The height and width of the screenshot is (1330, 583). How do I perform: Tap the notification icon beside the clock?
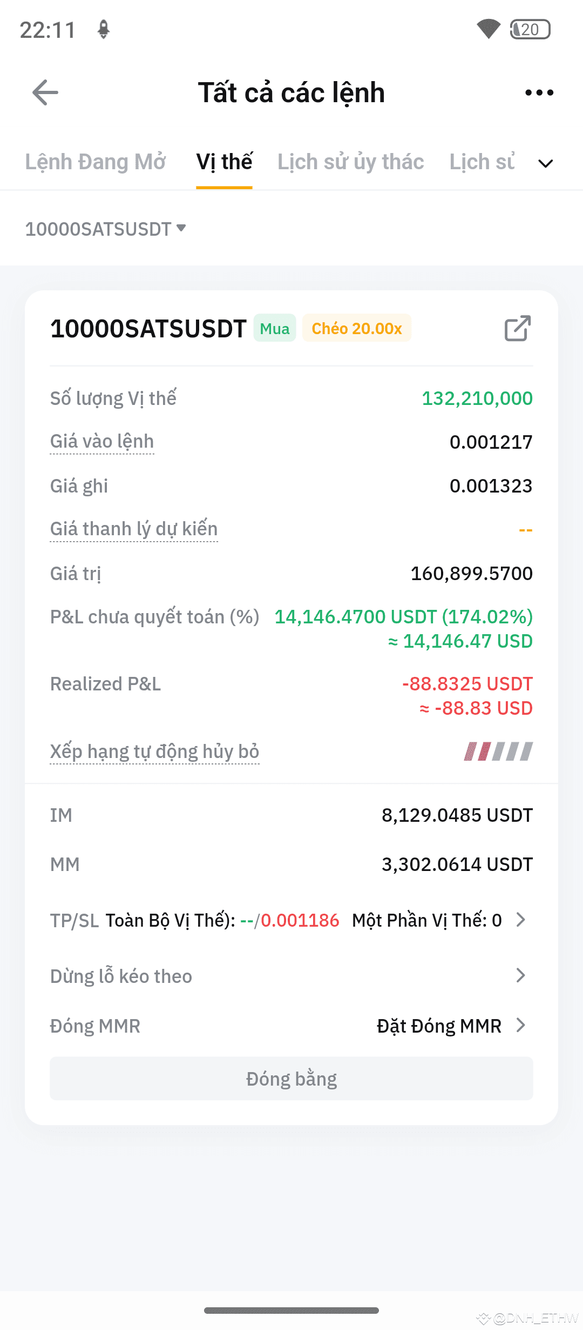click(x=104, y=29)
